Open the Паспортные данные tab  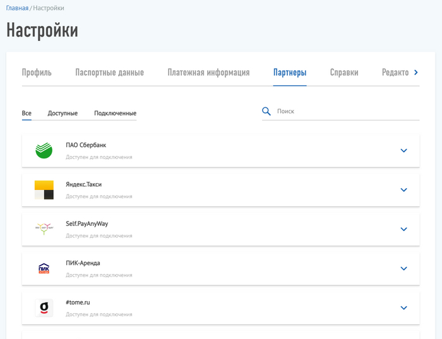(x=109, y=73)
